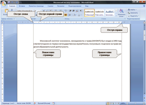
Task: Switch to Разметка страницы tab
Action: pos(36,6)
